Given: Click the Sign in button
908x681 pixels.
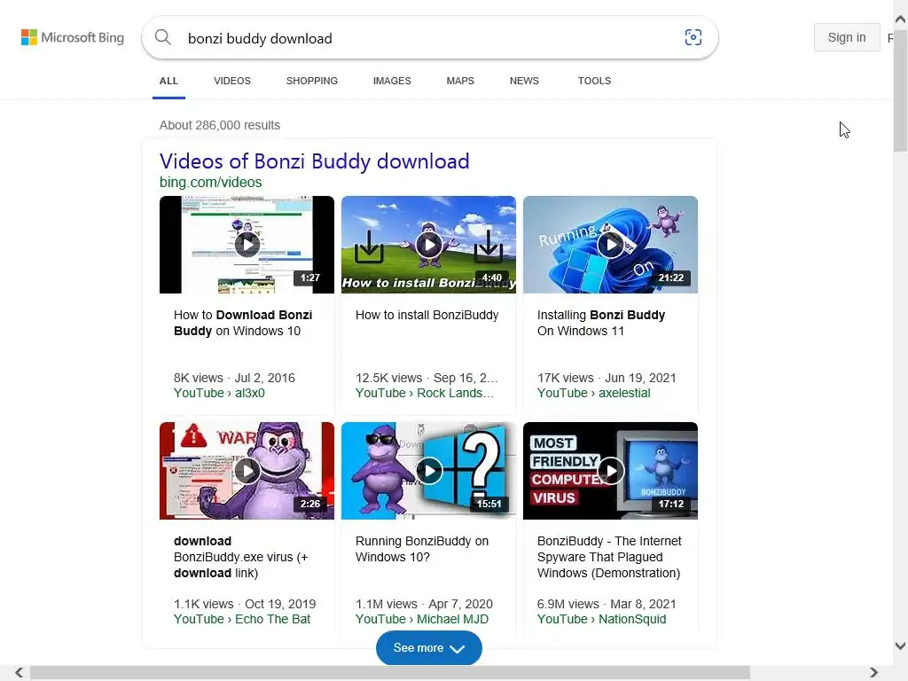Looking at the screenshot, I should pos(847,37).
